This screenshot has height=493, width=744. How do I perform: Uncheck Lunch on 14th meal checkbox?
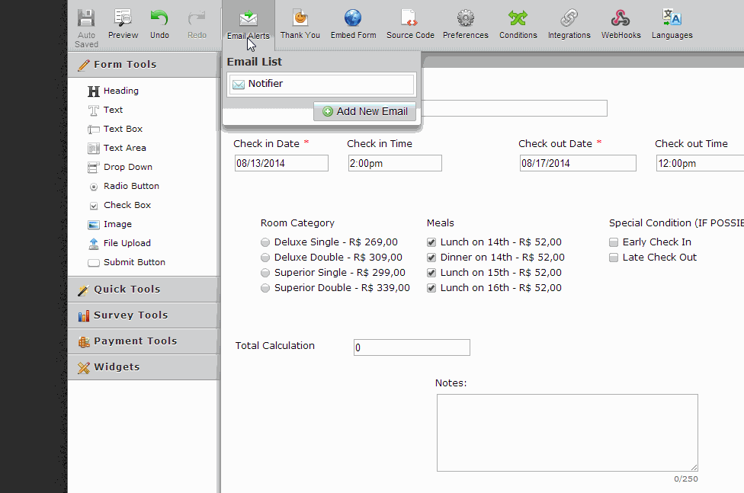tap(431, 242)
